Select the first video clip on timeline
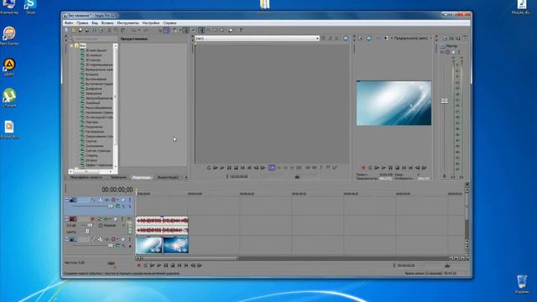The image size is (537, 302). pyautogui.click(x=149, y=245)
